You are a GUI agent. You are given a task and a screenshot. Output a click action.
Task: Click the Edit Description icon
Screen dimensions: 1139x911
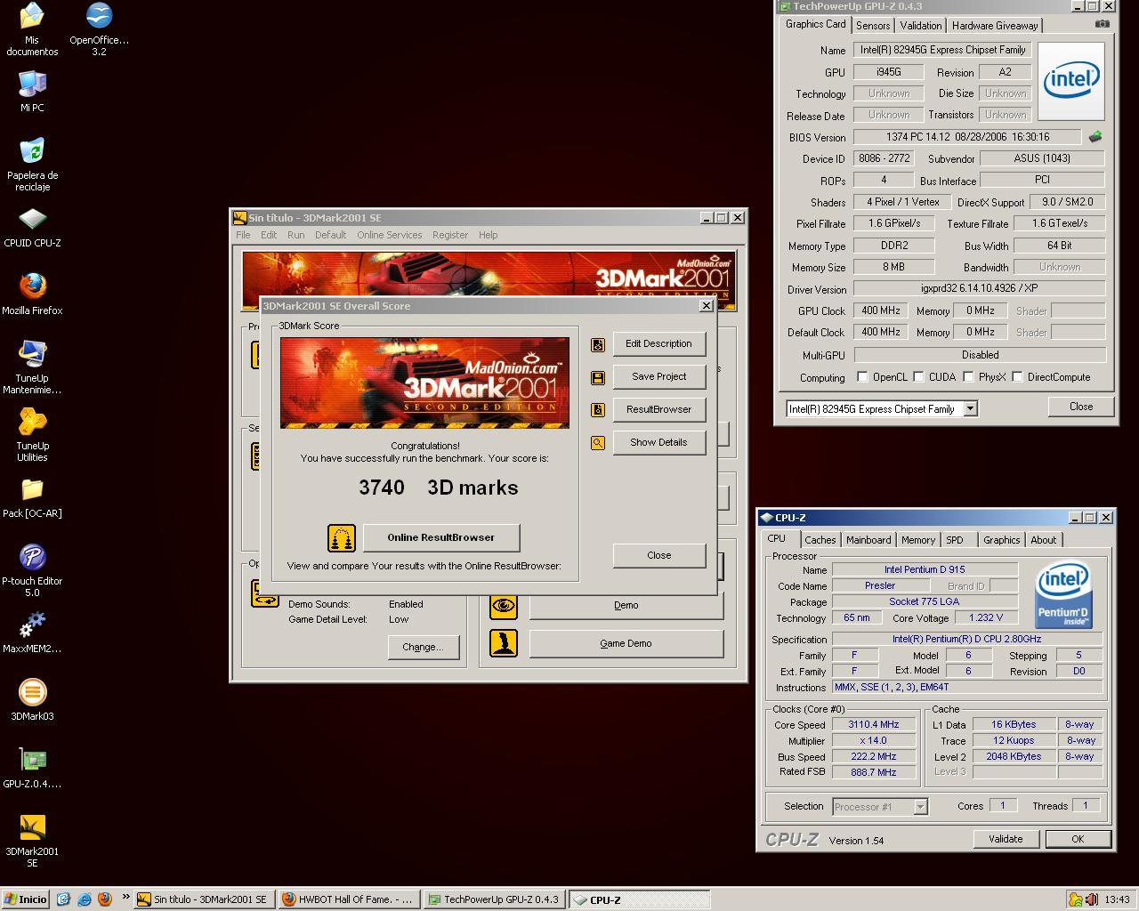tap(598, 344)
